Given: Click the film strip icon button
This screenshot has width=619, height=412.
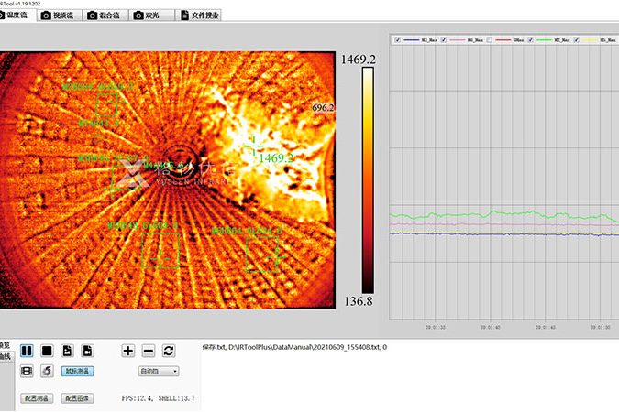Looking at the screenshot, I should pyautogui.click(x=27, y=371).
